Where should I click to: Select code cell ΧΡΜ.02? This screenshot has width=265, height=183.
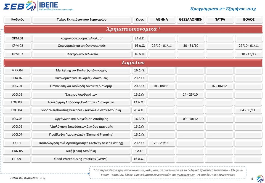click(18, 46)
